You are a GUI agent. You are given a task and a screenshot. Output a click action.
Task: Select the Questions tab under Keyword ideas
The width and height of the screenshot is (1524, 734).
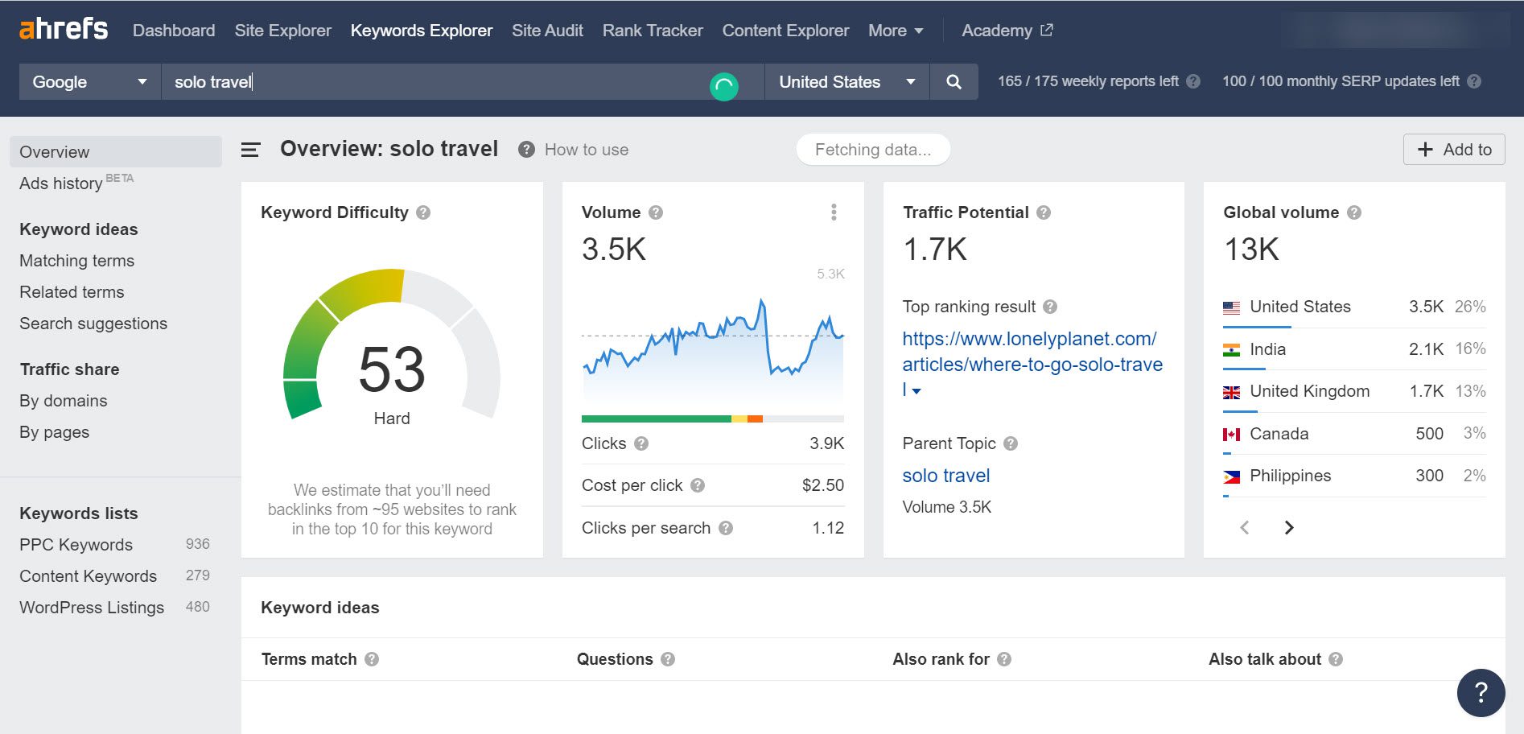point(614,659)
